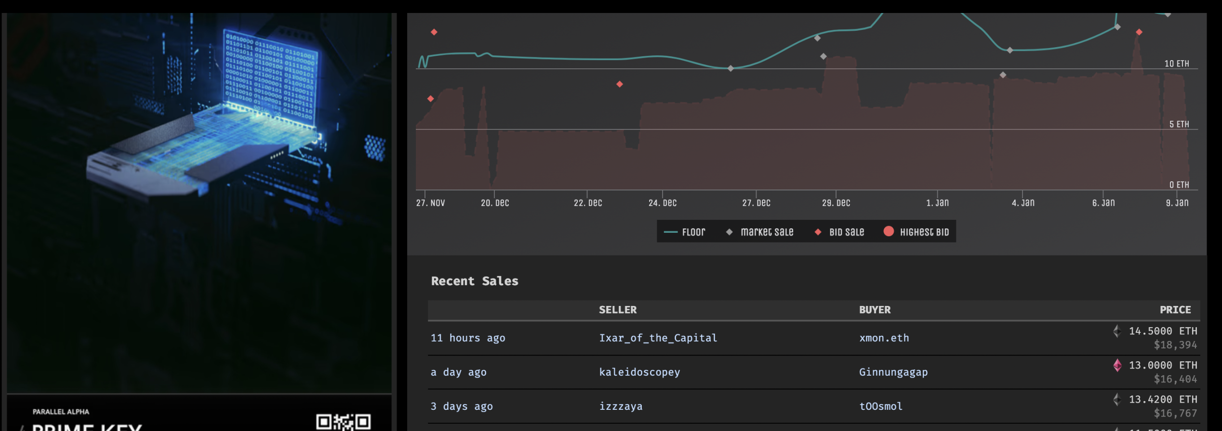Select the market sale diamond on the 10 ETH line
Viewport: 1222px width, 431px height.
click(731, 68)
